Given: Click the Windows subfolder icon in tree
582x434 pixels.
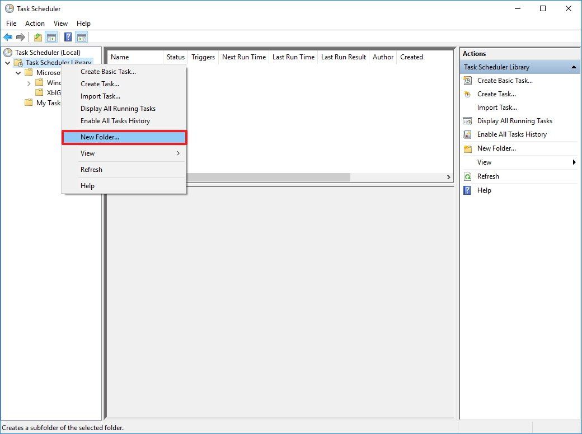Looking at the screenshot, I should coord(39,82).
